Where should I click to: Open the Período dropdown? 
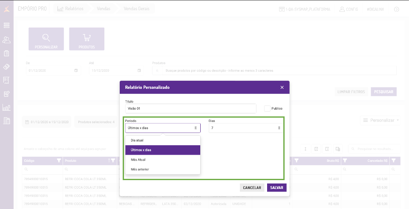coord(163,128)
